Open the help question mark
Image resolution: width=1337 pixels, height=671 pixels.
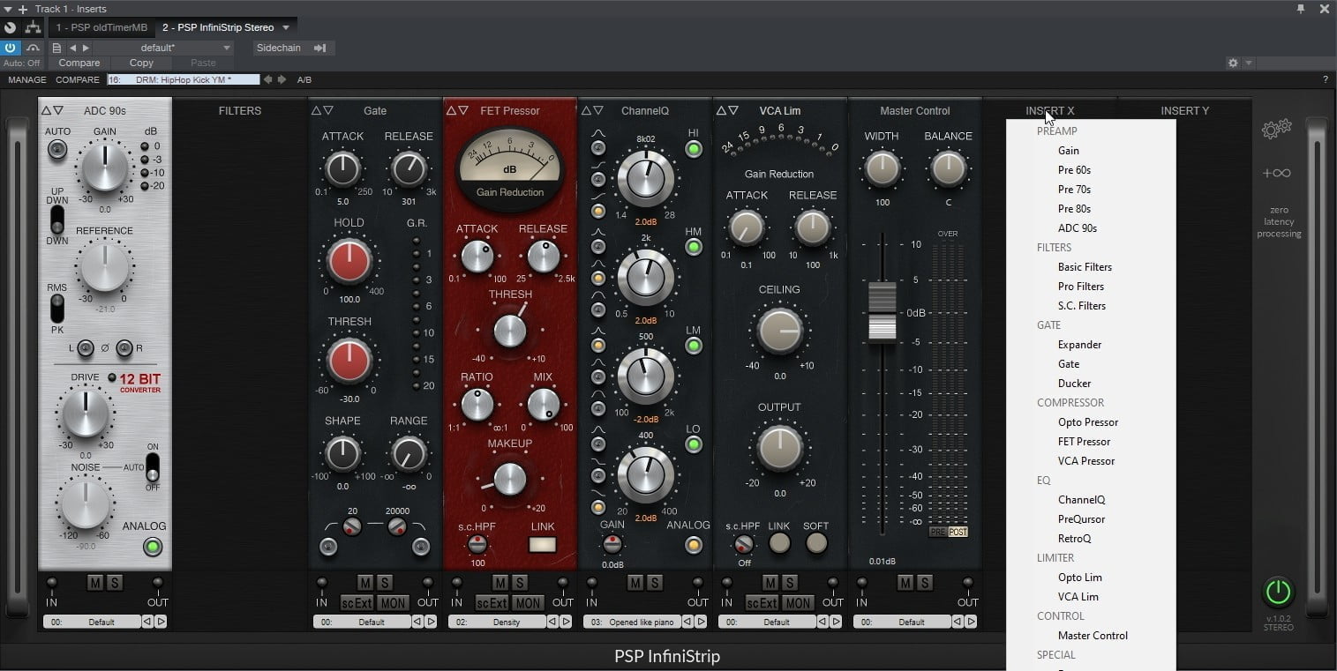point(1325,79)
